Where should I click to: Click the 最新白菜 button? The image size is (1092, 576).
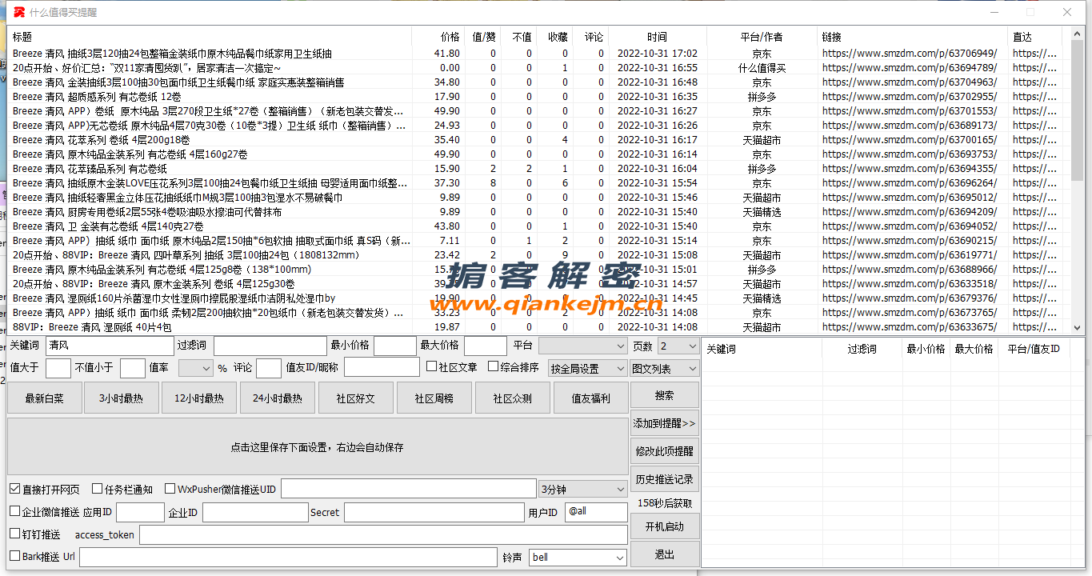(x=44, y=398)
